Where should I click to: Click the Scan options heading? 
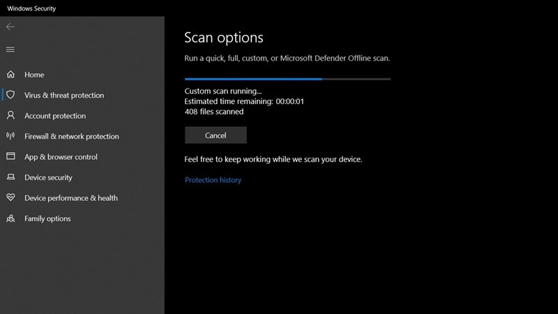click(224, 38)
